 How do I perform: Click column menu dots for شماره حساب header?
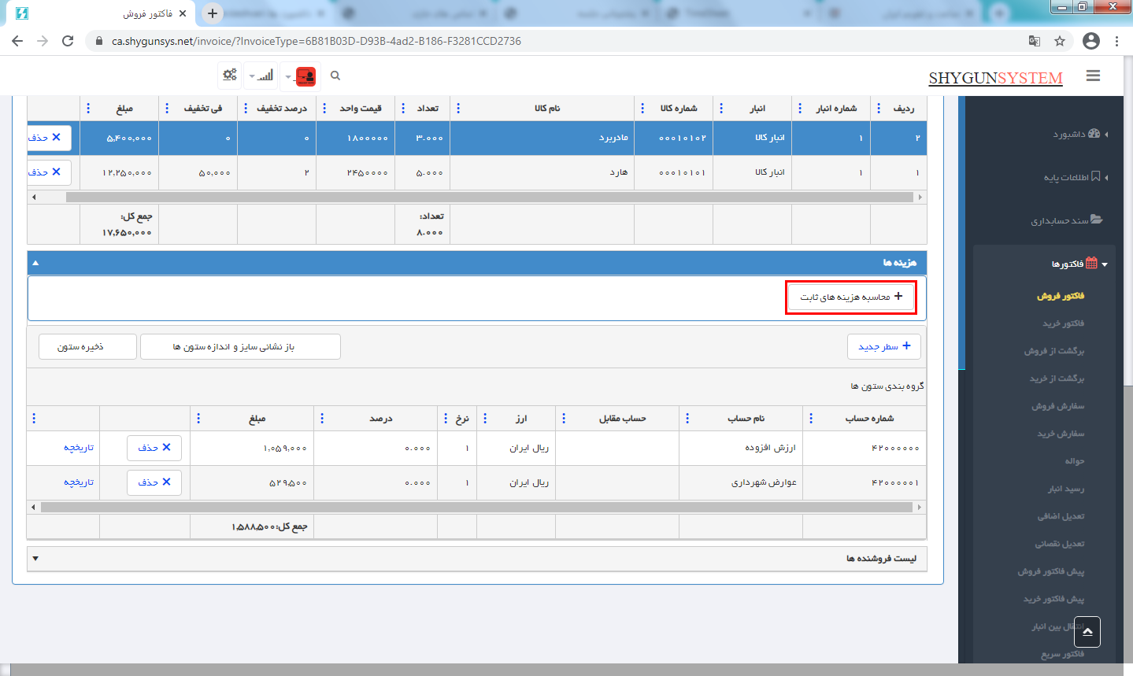811,419
